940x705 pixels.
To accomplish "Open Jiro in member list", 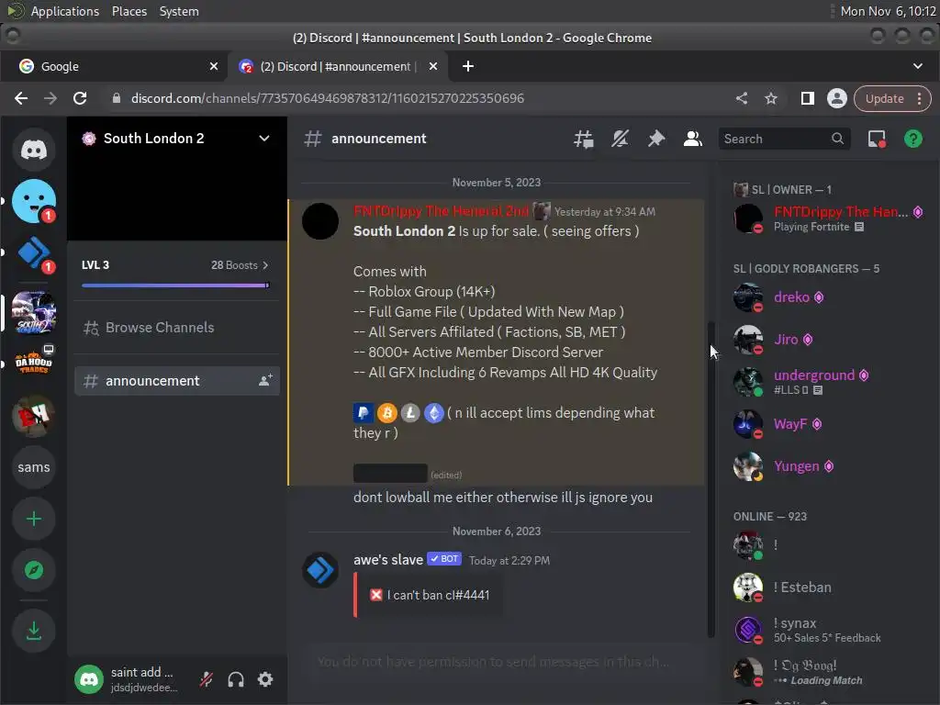I will click(830, 340).
